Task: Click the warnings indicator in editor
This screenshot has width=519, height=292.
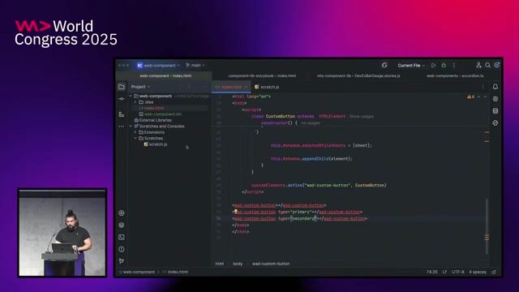Action: pyautogui.click(x=470, y=97)
